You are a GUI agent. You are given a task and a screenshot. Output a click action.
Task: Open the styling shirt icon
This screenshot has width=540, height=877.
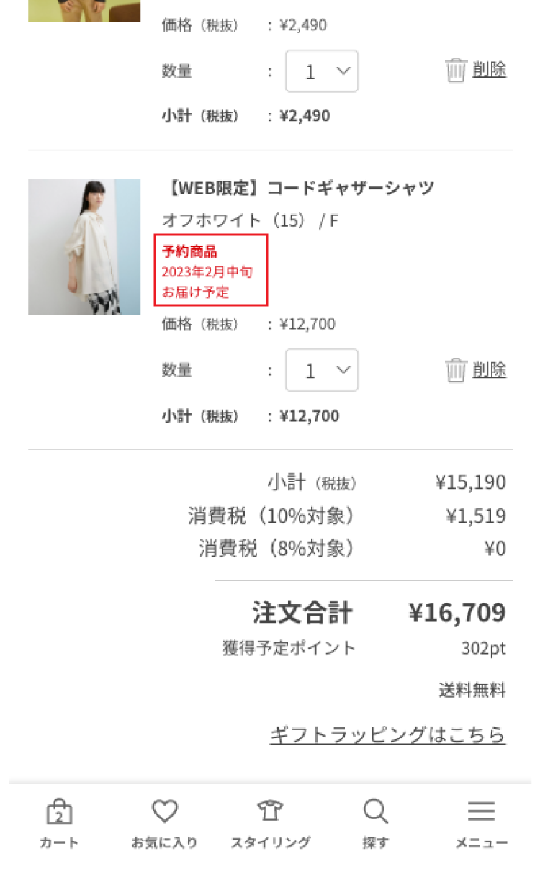point(270,811)
